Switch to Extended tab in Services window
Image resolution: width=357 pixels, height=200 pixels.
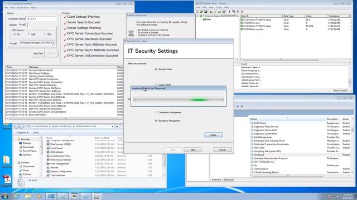tap(216, 179)
